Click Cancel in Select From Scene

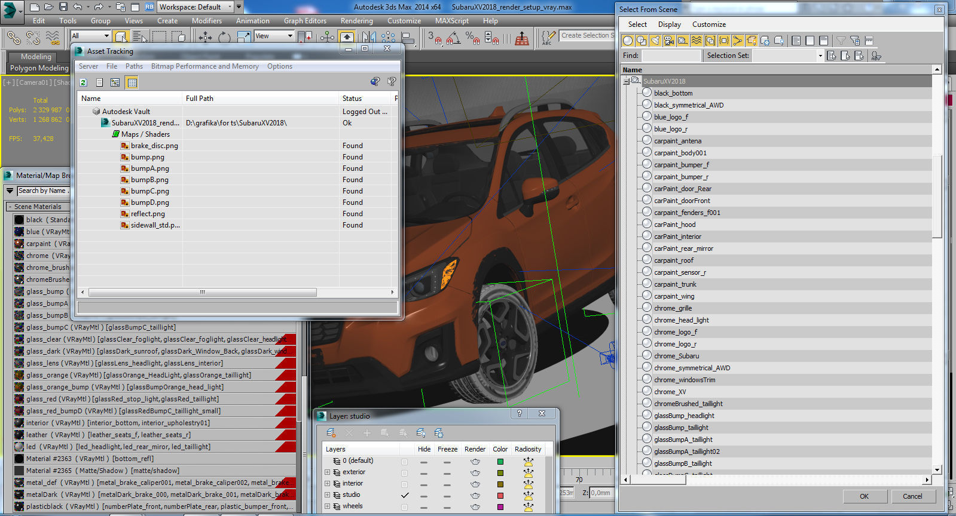coord(912,496)
